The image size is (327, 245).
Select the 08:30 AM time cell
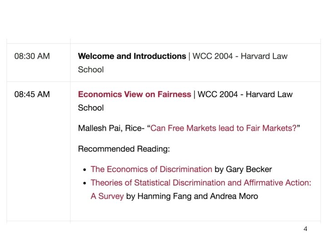(32, 56)
